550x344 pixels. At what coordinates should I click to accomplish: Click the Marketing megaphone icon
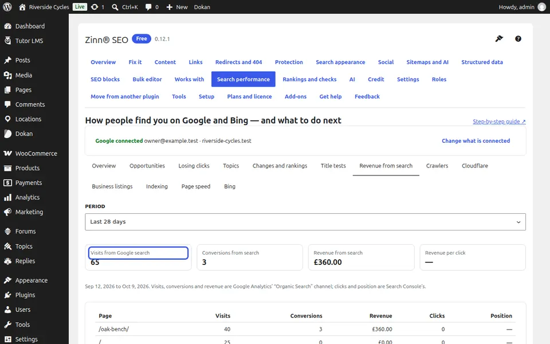click(7, 212)
